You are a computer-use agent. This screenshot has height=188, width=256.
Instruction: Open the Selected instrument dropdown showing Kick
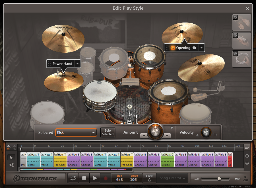[x=76, y=132]
